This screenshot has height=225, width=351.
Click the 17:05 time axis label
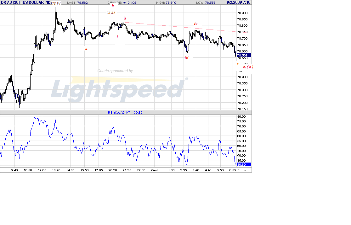[x=99, y=170]
